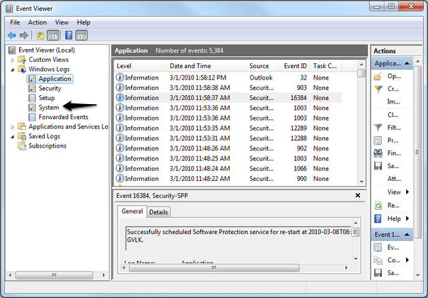Image resolution: width=428 pixels, height=298 pixels.
Task: Click Create Custom View funnel icon
Action: [x=378, y=89]
